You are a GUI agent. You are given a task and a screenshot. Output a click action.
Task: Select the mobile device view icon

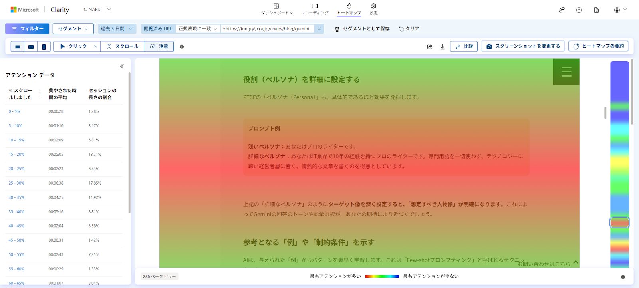44,47
